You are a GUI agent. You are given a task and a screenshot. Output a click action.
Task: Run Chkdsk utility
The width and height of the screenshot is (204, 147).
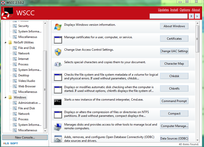click(x=174, y=76)
